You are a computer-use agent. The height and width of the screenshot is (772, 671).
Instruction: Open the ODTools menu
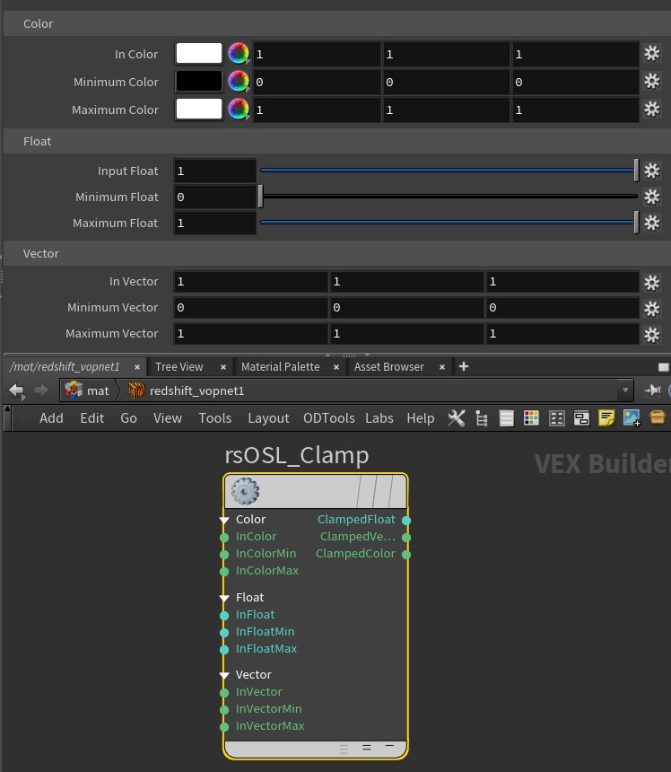click(329, 418)
